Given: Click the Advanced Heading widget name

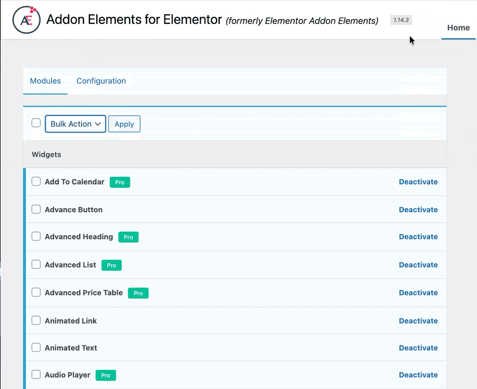Looking at the screenshot, I should 79,237.
